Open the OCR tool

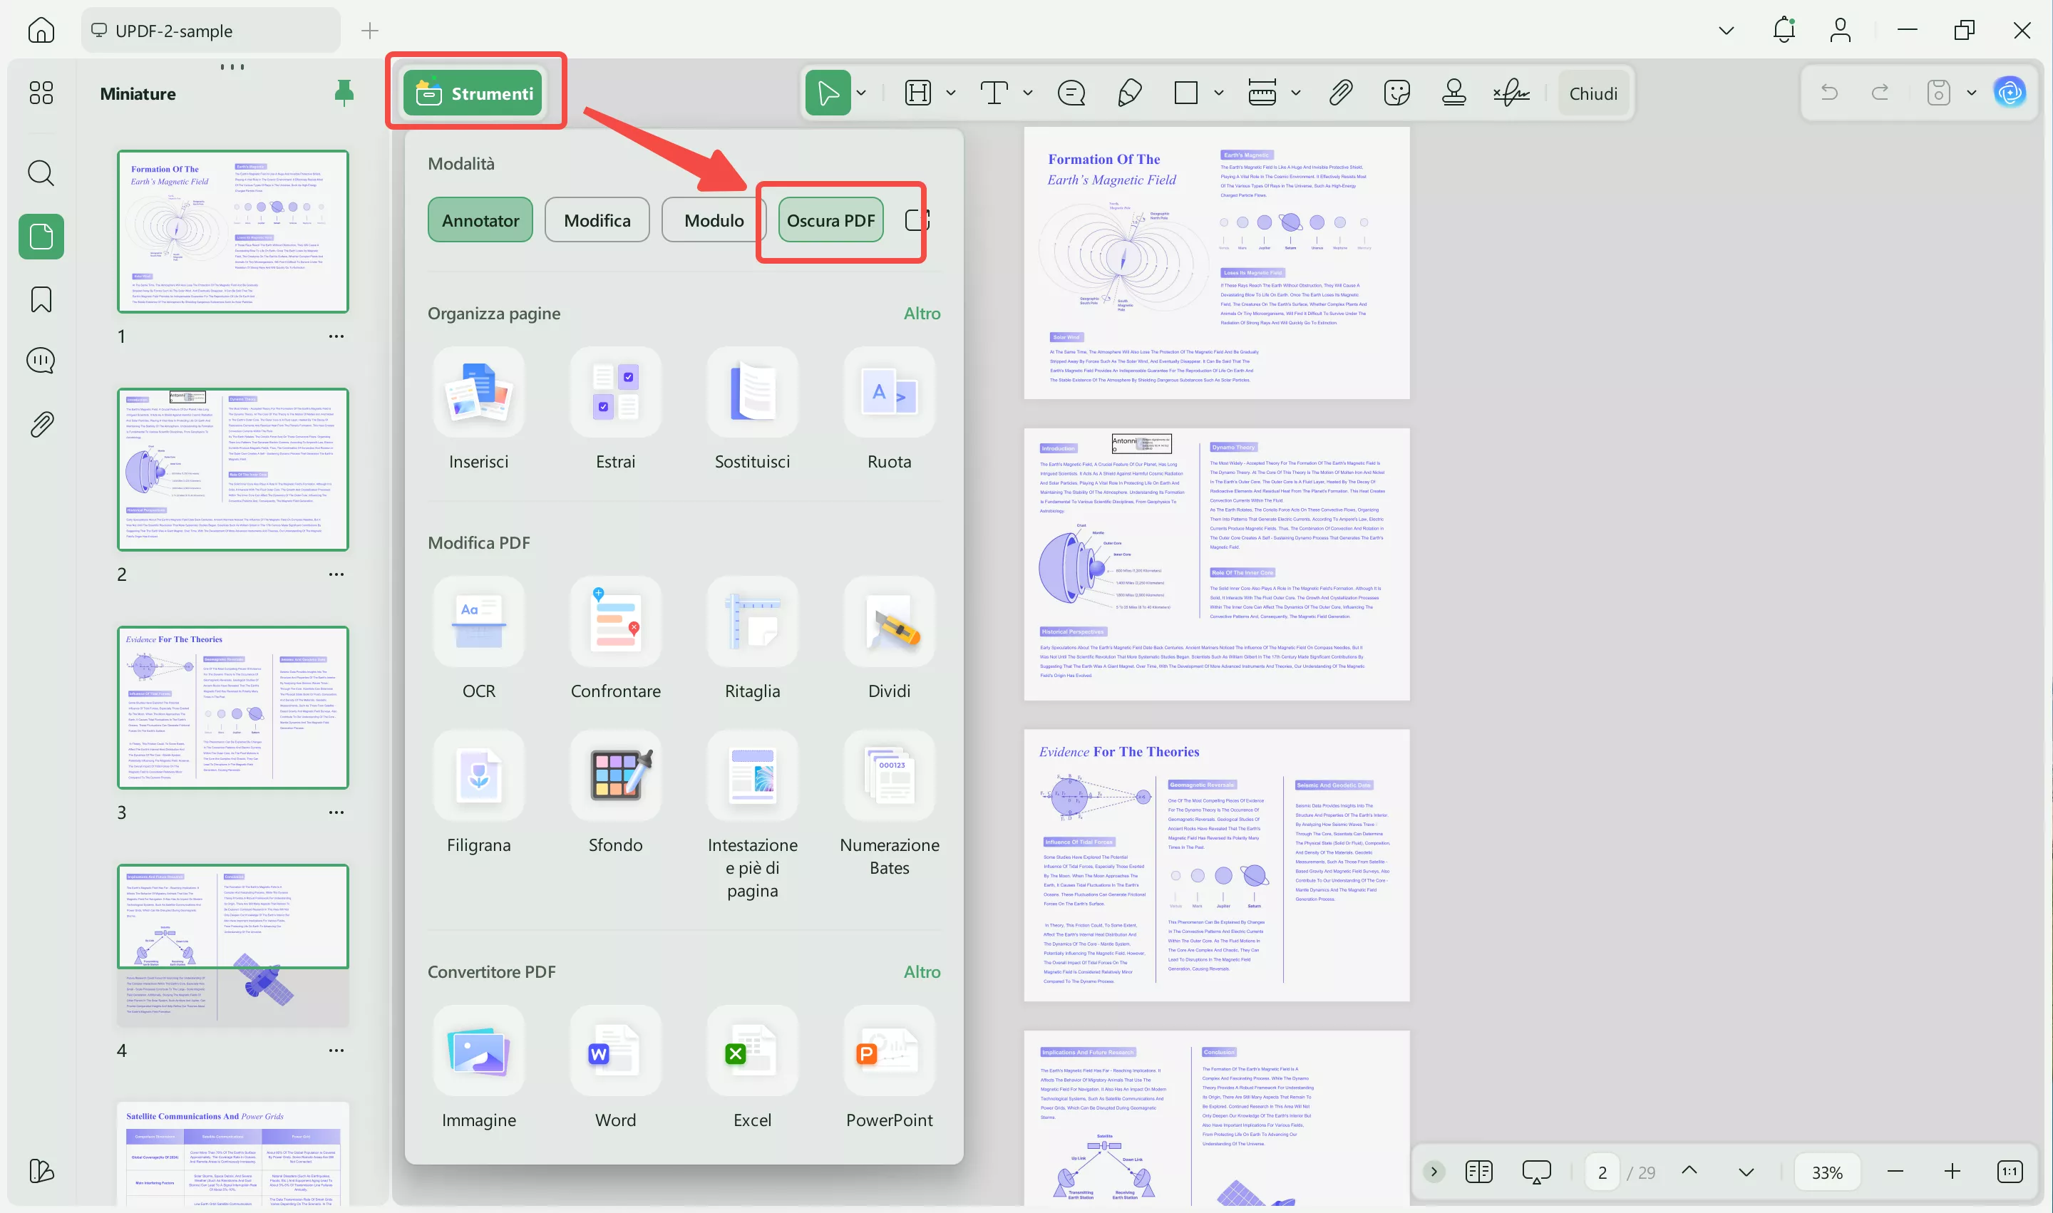point(478,623)
